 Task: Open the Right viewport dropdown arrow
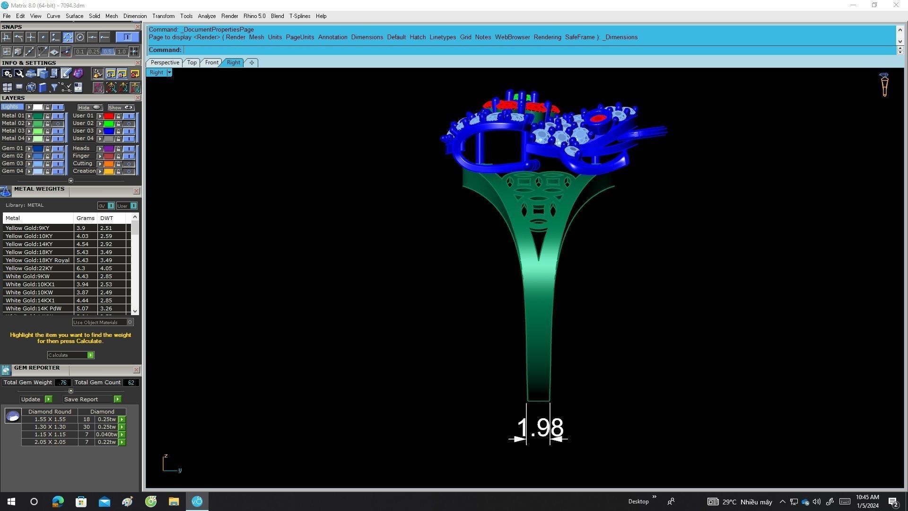(x=169, y=73)
